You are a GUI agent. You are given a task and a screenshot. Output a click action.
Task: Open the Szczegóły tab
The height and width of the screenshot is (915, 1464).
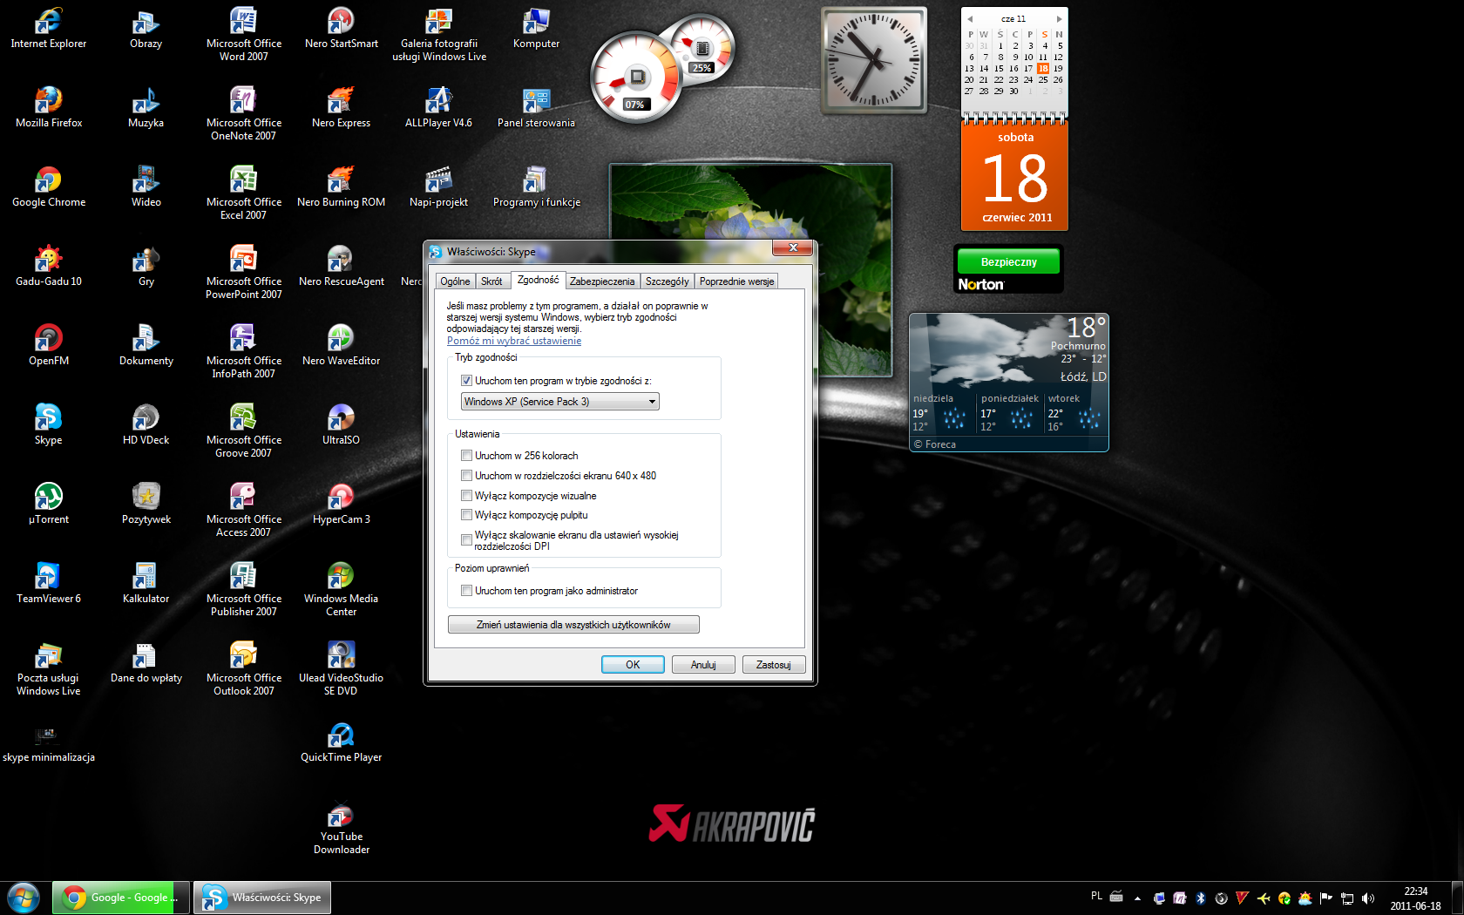pos(667,281)
